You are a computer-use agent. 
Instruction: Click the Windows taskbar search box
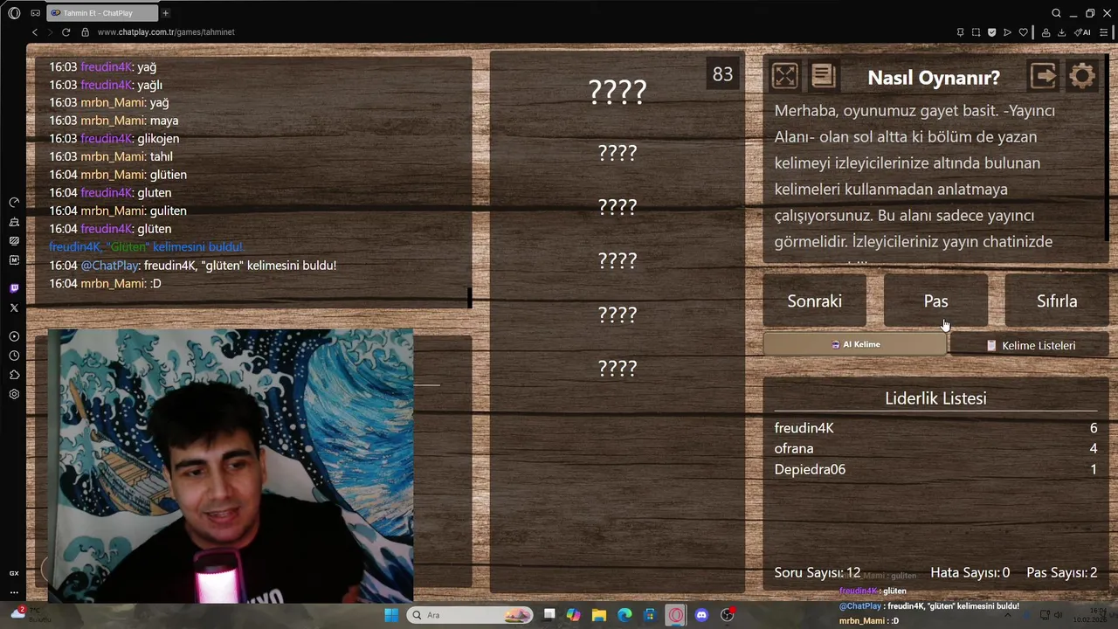pyautogui.click(x=471, y=615)
